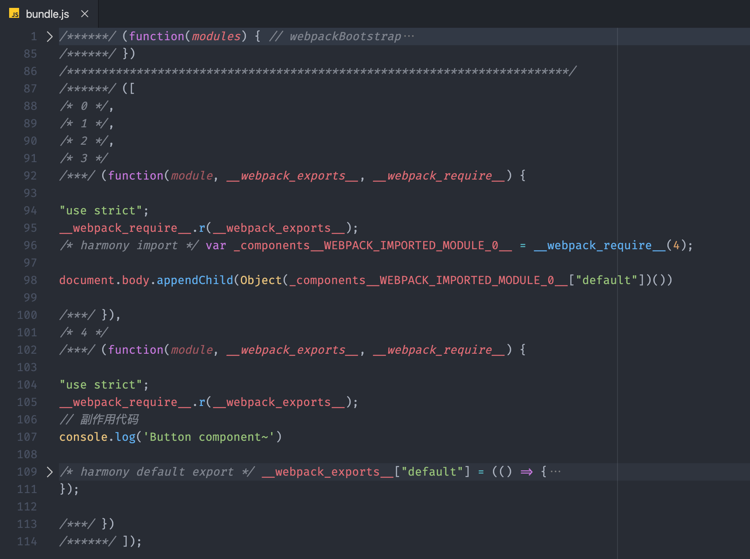
Task: Click the JS file icon in tab
Action: (x=14, y=14)
